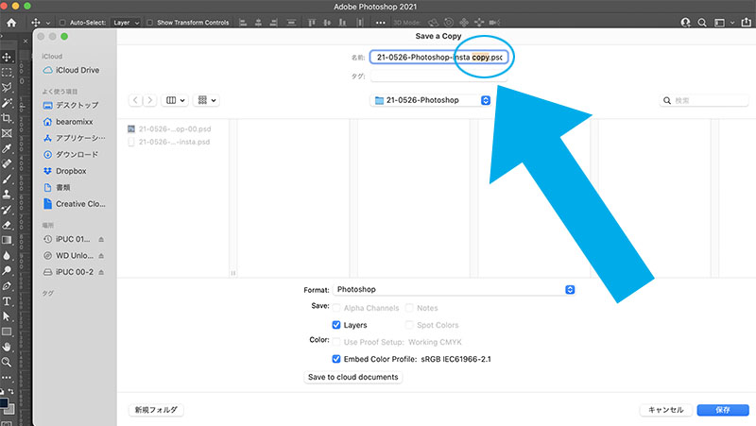Open the 21-0526-Photoshop folder location popup
The image size is (756, 426).
click(431, 100)
